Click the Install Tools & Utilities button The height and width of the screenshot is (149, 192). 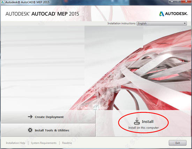pyautogui.click(x=48, y=130)
